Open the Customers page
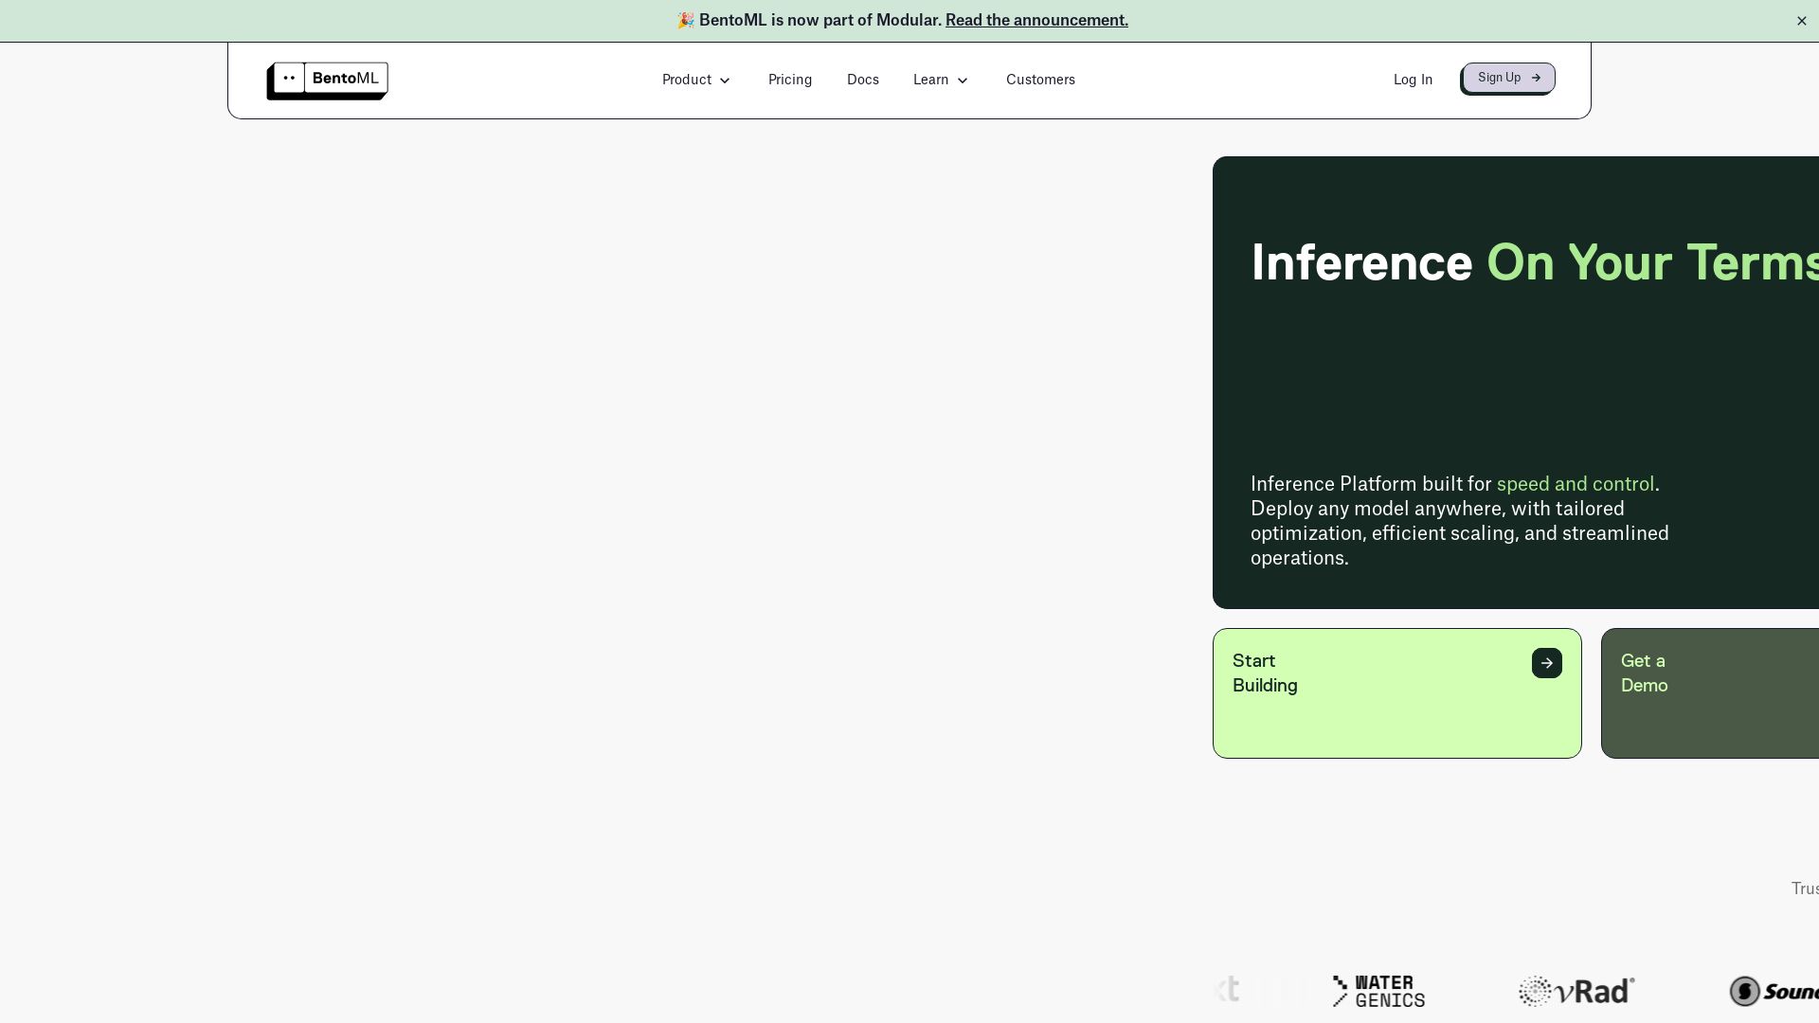Image resolution: width=1819 pixels, height=1023 pixels. 1040,80
